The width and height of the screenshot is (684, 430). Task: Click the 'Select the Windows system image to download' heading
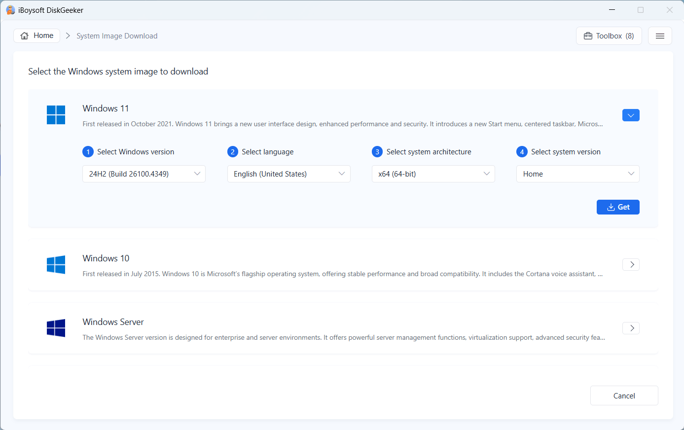pos(118,72)
